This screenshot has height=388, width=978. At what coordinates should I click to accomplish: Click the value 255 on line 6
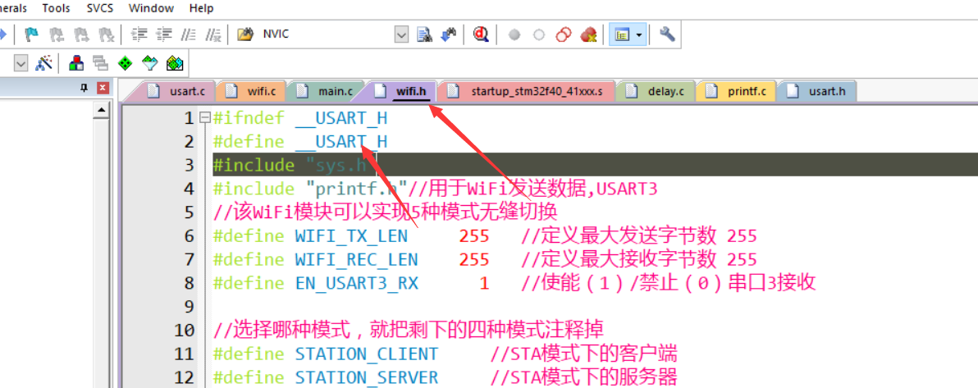(x=474, y=236)
